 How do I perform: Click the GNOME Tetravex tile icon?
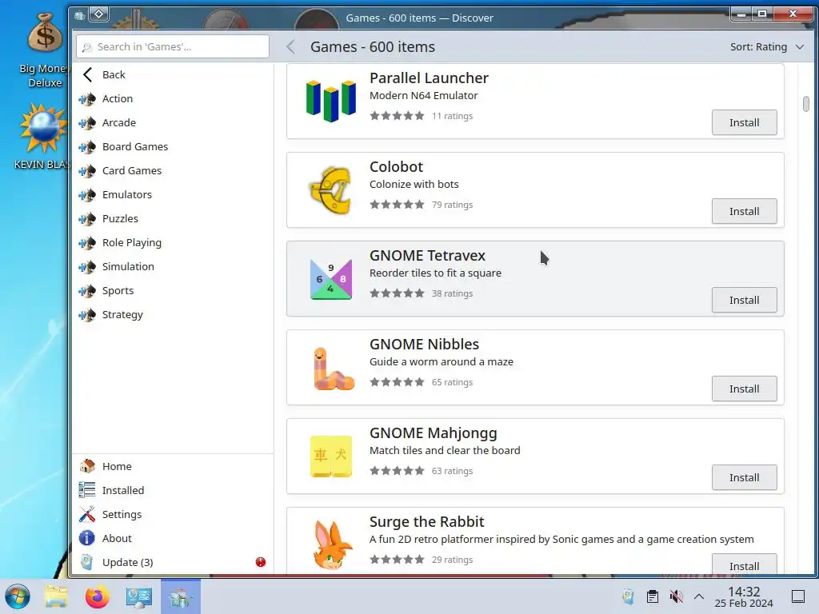click(x=330, y=279)
